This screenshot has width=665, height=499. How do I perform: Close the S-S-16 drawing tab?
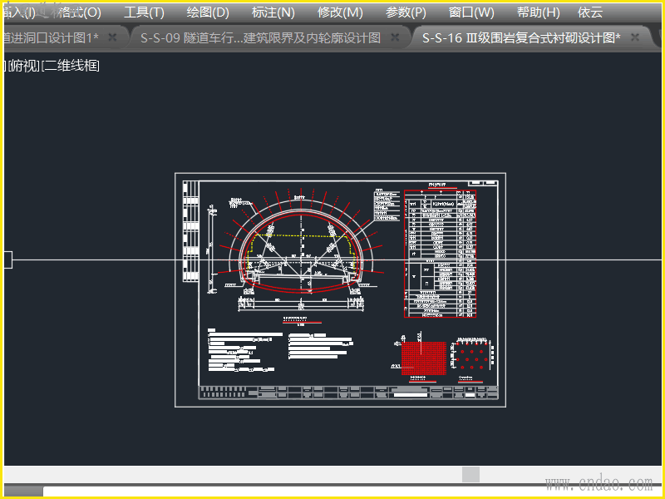(635, 38)
